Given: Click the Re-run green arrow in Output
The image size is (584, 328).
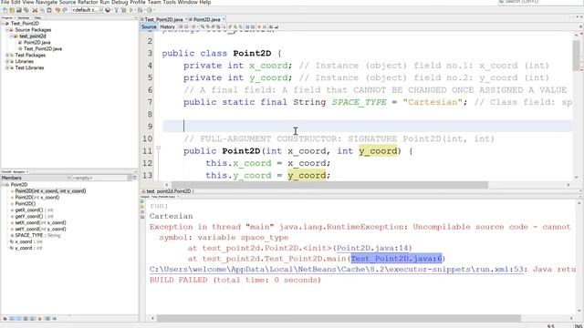Looking at the screenshot, I should pos(142,201).
